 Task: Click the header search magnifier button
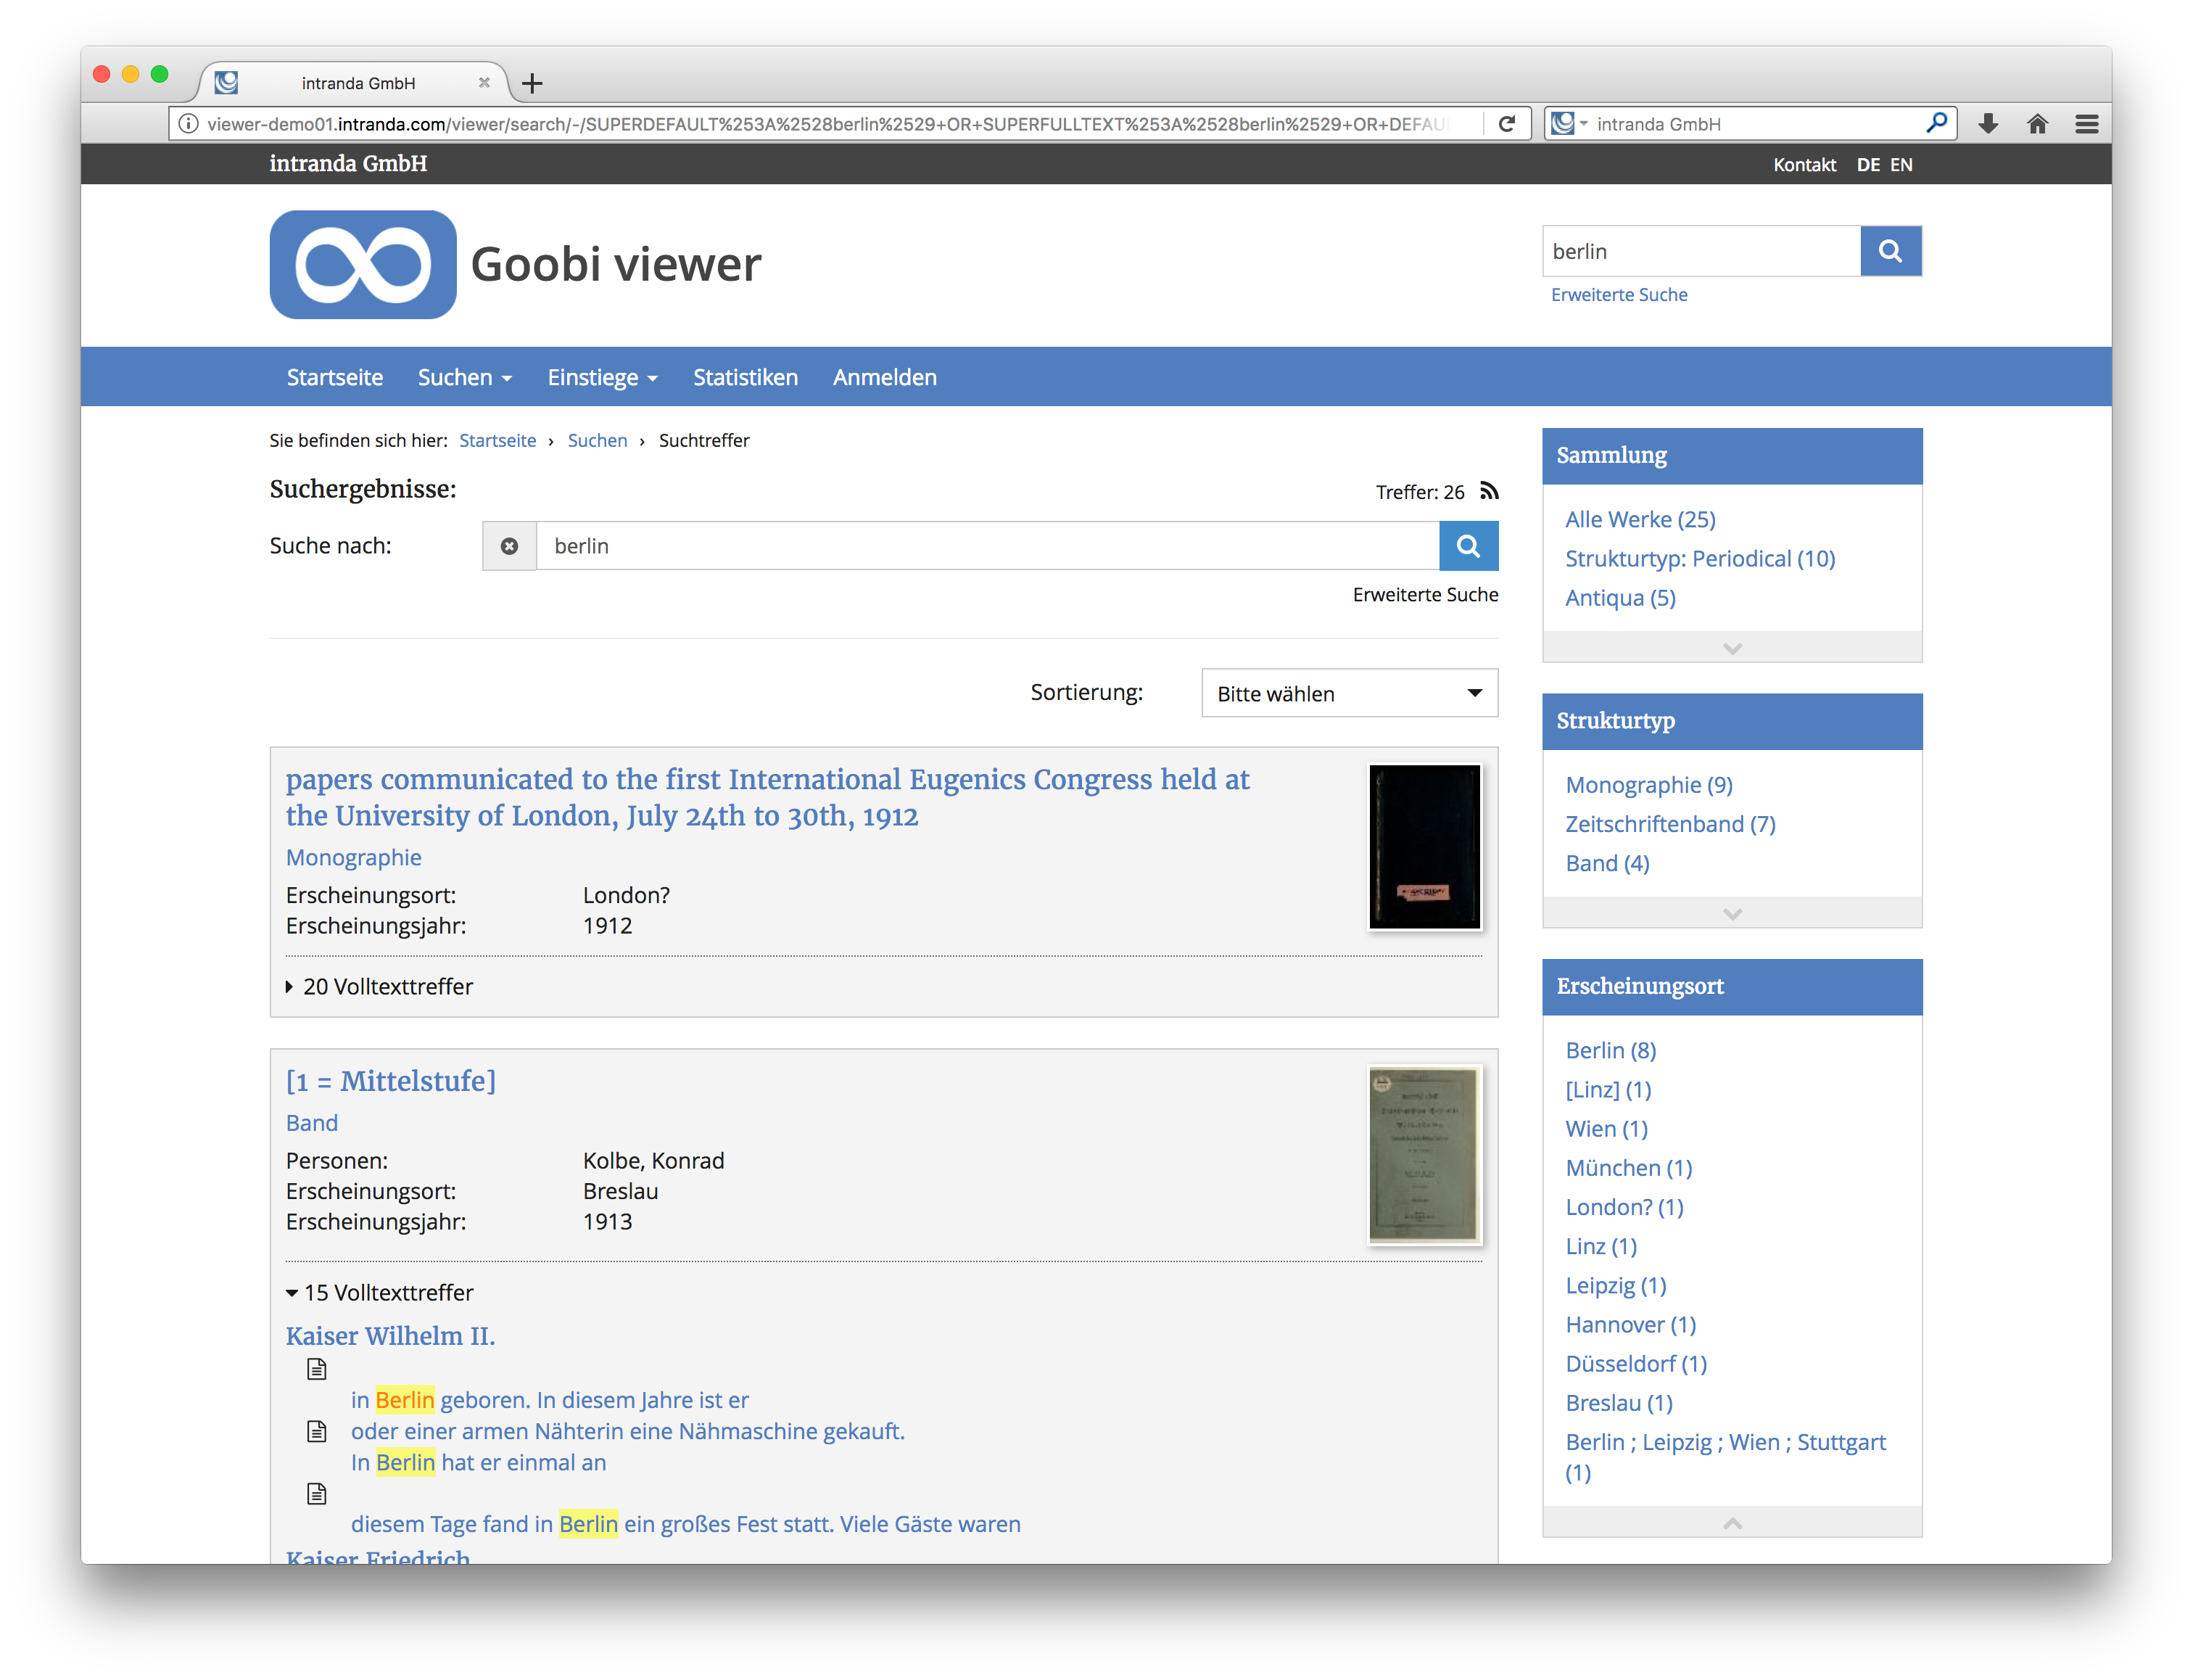click(1890, 251)
